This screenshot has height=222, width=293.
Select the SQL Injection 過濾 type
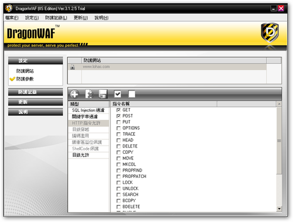click(89, 110)
